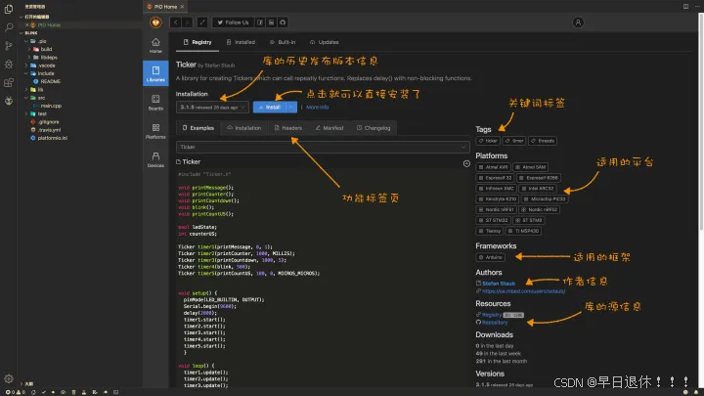
Task: Switch to the Built-in tab
Action: [283, 42]
